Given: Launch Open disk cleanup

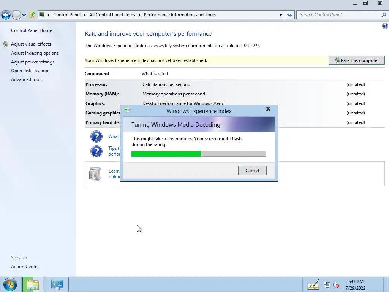Looking at the screenshot, I should click(x=30, y=70).
